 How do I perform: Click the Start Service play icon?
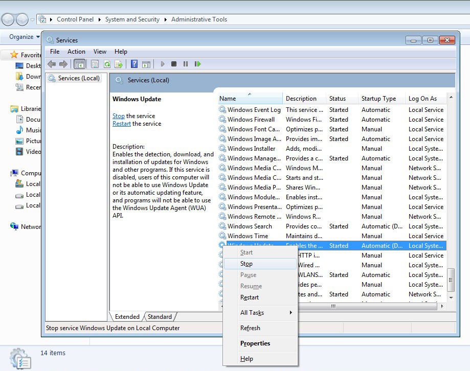click(163, 64)
